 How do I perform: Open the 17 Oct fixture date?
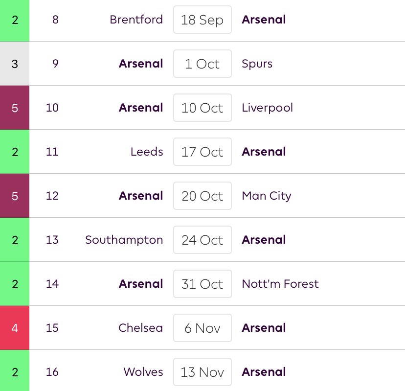[202, 152]
